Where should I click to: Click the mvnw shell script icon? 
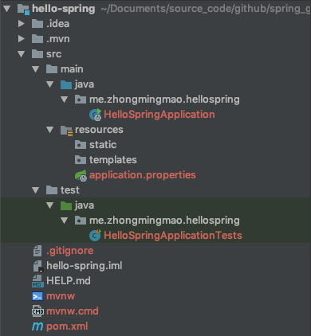[37, 296]
